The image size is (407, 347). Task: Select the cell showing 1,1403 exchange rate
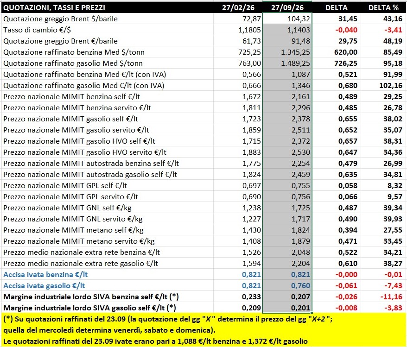287,30
